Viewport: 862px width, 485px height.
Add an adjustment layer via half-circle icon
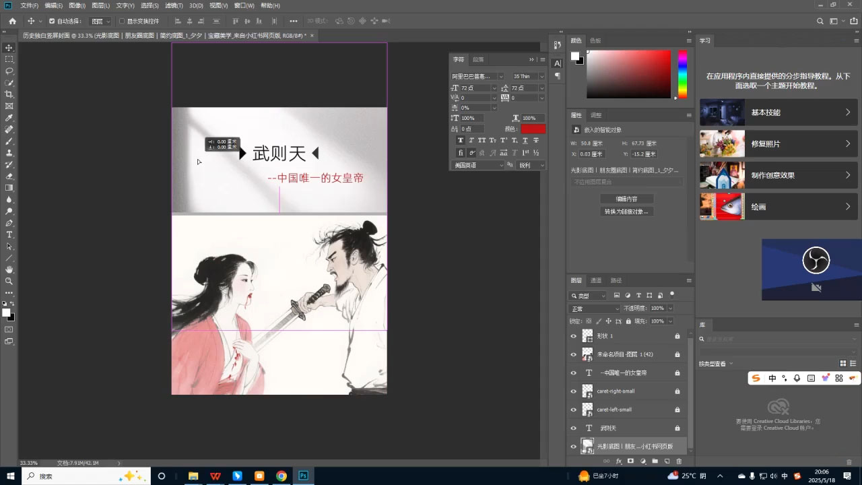[x=642, y=461]
